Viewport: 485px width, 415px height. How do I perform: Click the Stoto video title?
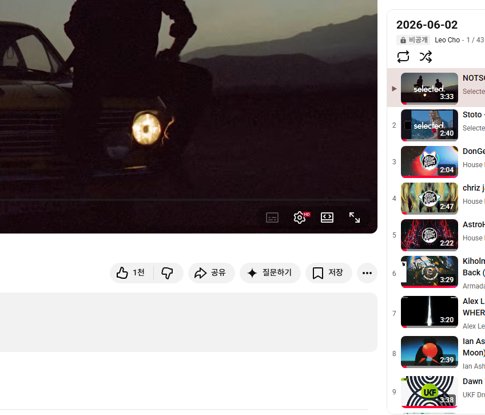pos(474,114)
